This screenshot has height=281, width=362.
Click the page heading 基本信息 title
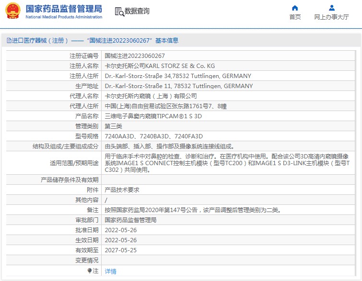167,41
